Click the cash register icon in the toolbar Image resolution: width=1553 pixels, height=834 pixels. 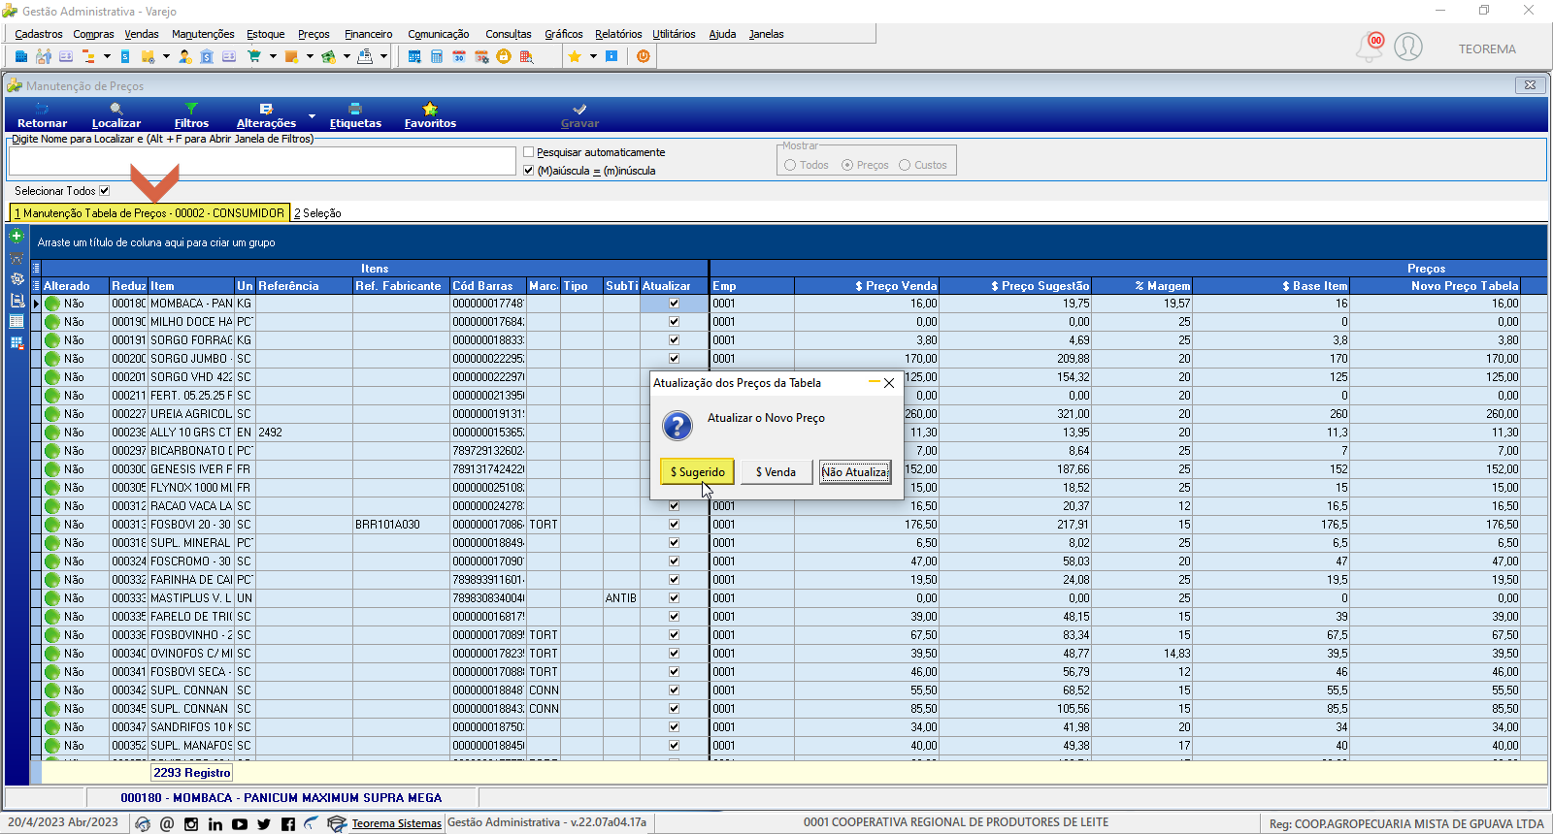click(365, 56)
